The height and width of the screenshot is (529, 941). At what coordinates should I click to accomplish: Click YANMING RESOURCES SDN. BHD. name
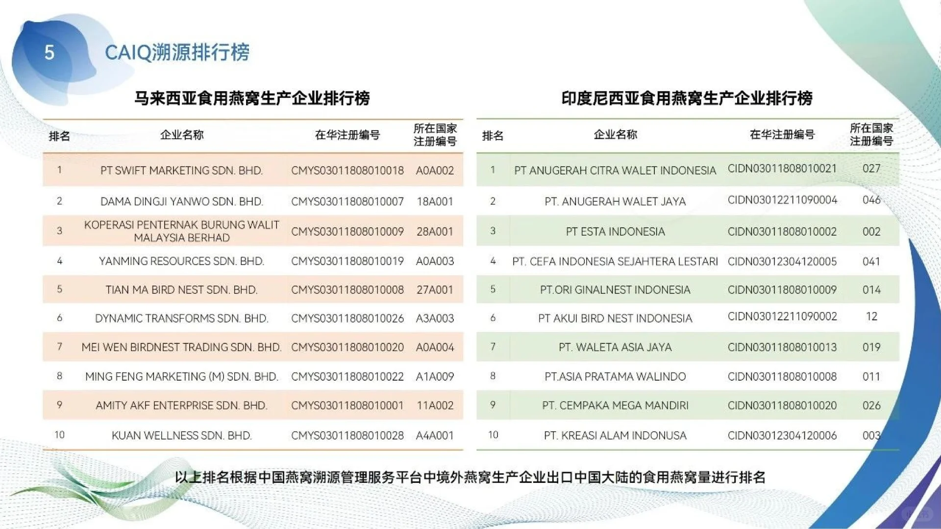(181, 261)
